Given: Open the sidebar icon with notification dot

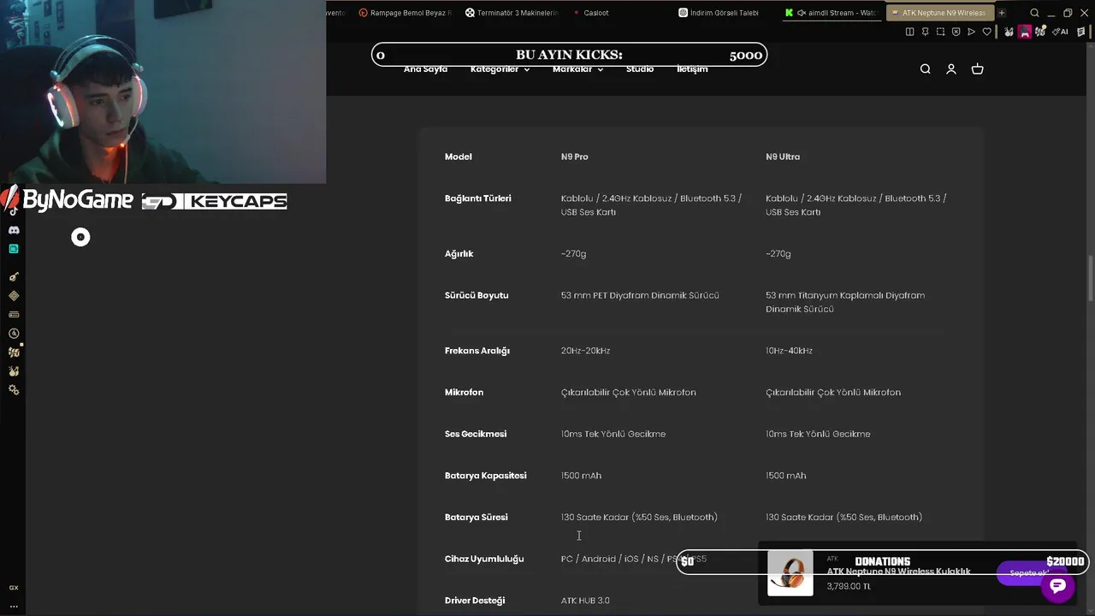Looking at the screenshot, I should (14, 352).
